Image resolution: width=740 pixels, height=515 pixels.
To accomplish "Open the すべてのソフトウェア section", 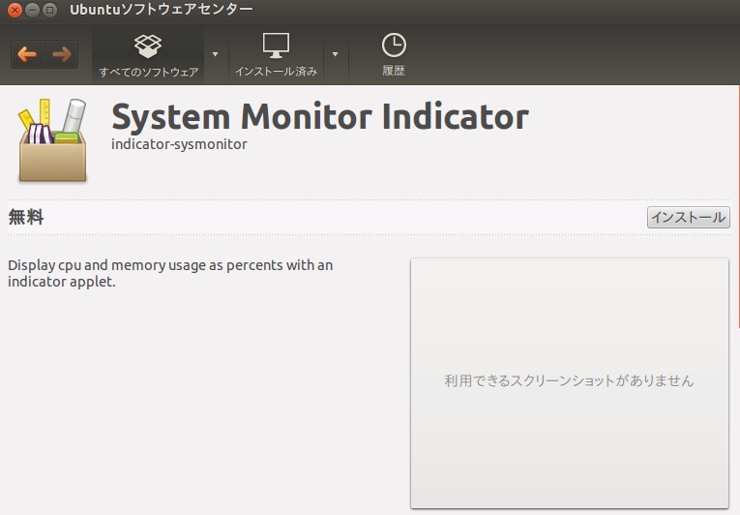I will pos(148,55).
